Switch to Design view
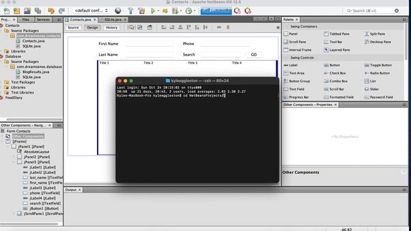The height and width of the screenshot is (231, 411). click(92, 28)
